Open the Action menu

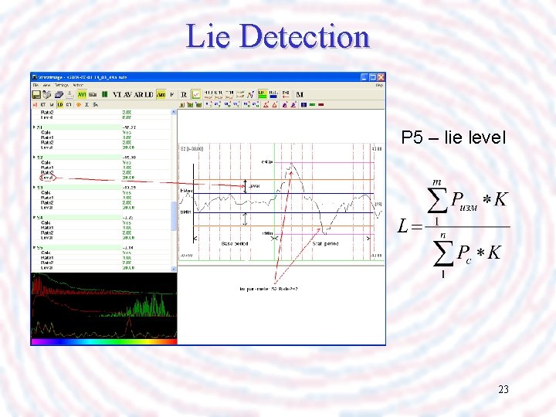click(78, 86)
